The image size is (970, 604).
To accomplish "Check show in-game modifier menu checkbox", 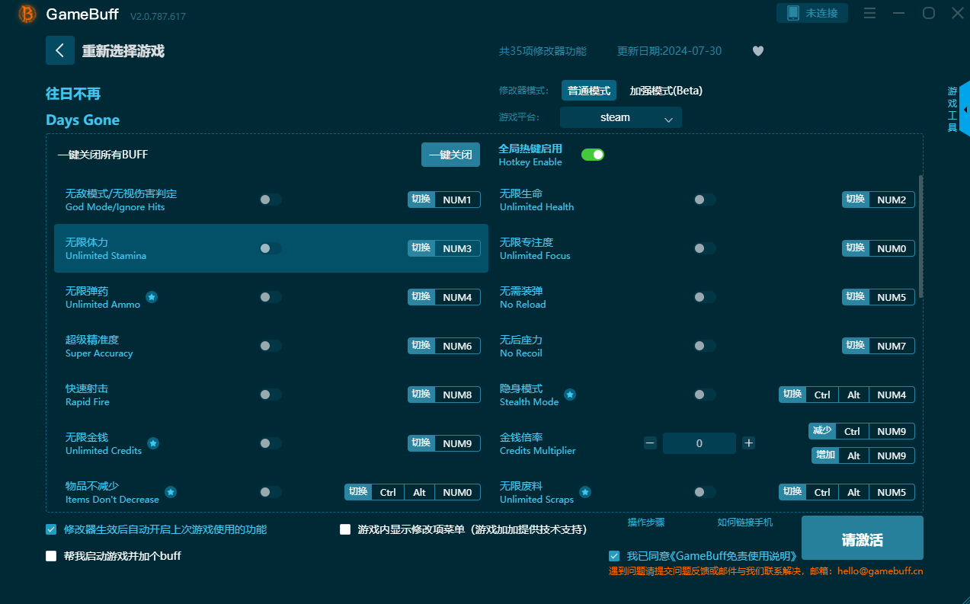I will [x=345, y=529].
